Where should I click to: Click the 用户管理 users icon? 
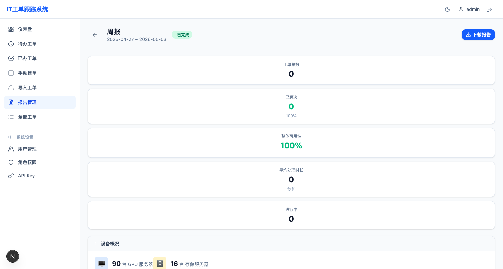pyautogui.click(x=11, y=149)
